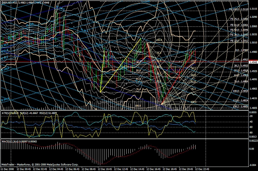The image size is (258, 171).
Task: Click the 12 Dec 10:45 time label
Action: pos(105,169)
